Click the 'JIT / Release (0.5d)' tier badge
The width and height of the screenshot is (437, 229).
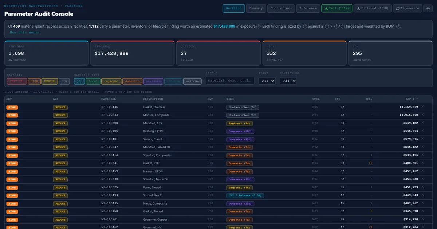pyautogui.click(x=245, y=196)
